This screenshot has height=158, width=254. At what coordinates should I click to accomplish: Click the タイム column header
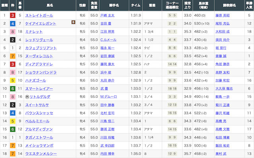pyautogui.click(x=136, y=5)
